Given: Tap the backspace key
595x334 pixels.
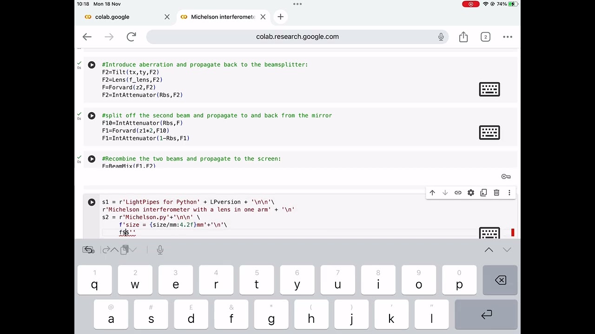Looking at the screenshot, I should point(500,280).
